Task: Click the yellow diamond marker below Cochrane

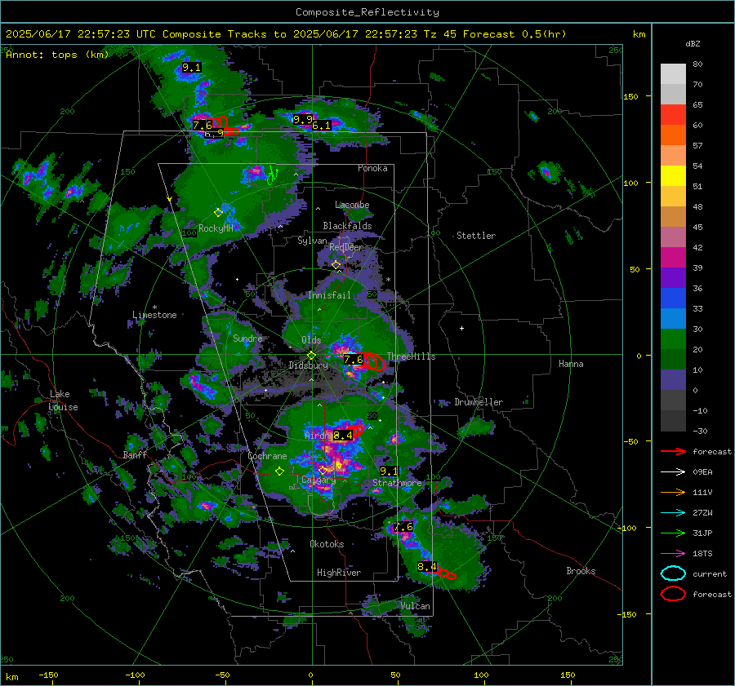Action: point(279,471)
